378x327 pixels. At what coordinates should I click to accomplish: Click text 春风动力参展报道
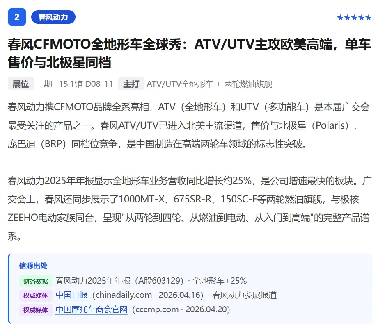tap(245, 295)
